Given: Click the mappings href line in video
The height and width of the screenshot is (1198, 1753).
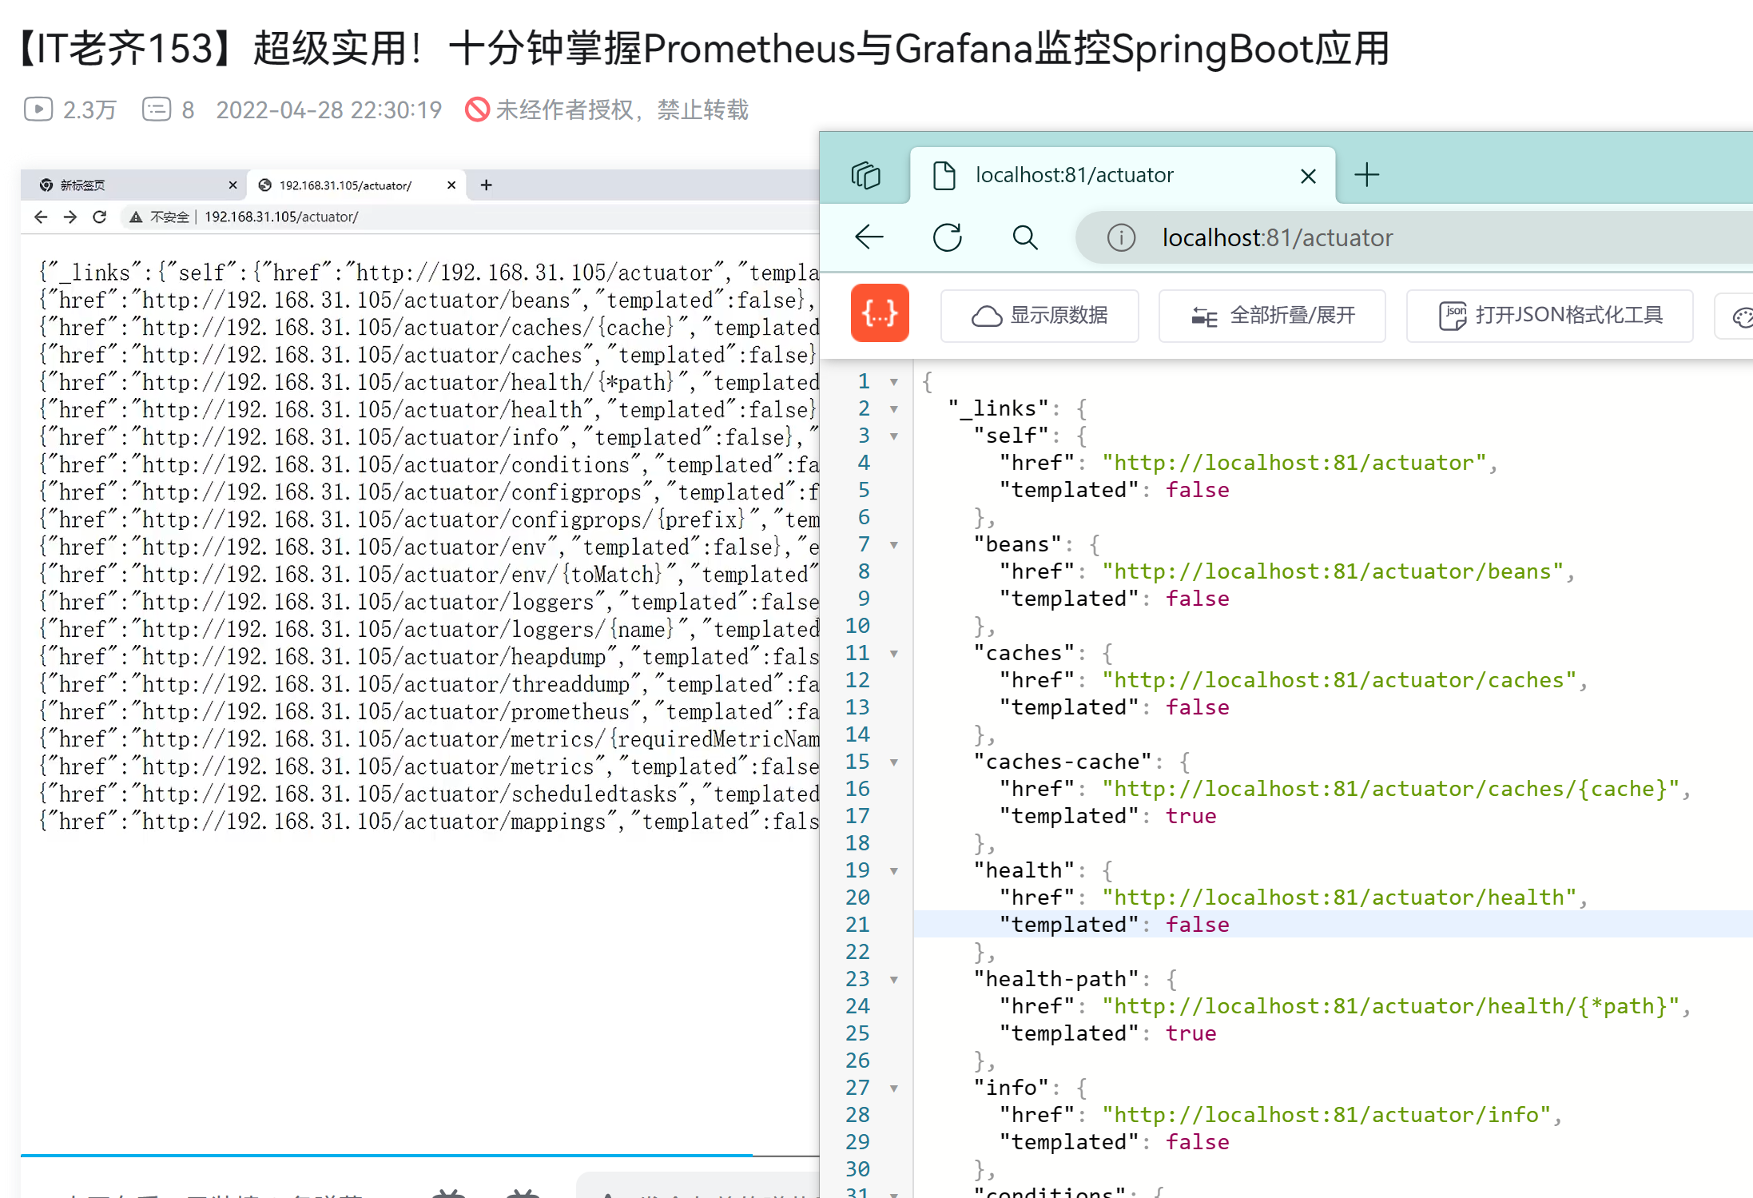Looking at the screenshot, I should coord(429,822).
